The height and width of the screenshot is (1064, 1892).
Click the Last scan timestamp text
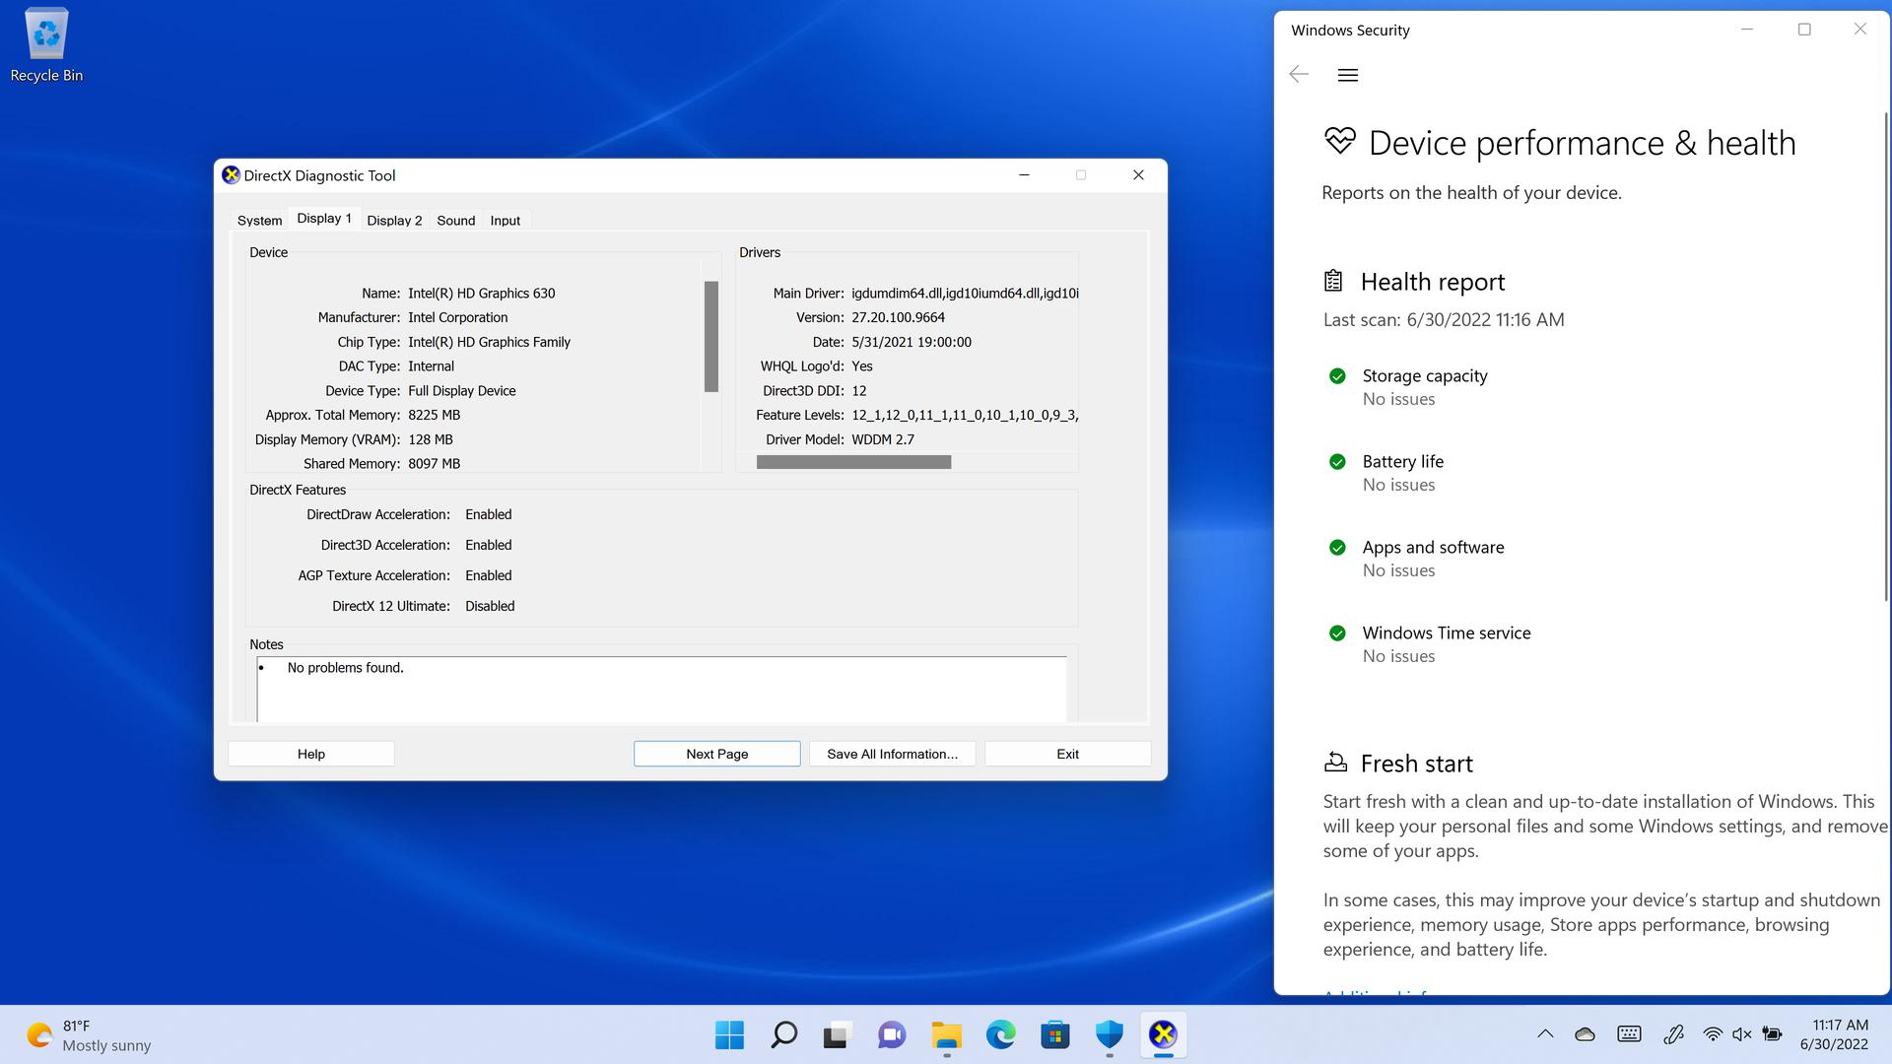[1444, 320]
